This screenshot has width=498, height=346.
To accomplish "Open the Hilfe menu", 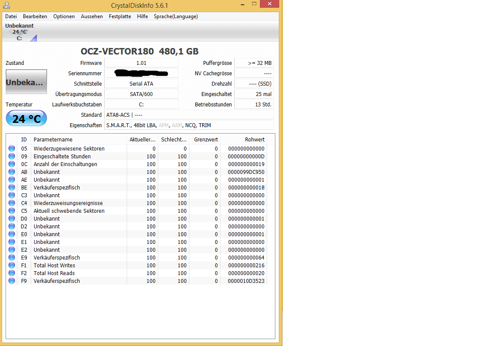I will [142, 16].
